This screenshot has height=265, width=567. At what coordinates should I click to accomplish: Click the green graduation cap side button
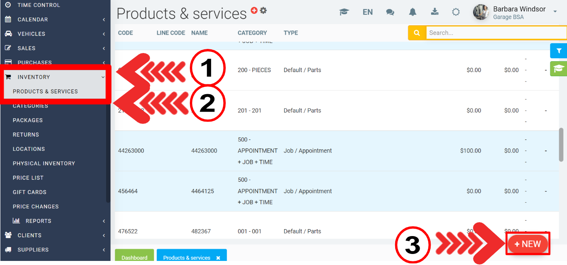558,69
